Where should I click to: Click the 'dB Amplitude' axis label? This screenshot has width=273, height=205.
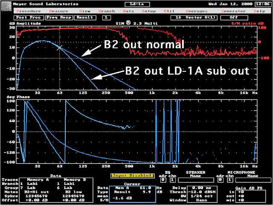26,23
